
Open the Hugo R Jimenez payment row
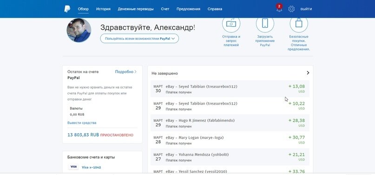click(x=230, y=123)
